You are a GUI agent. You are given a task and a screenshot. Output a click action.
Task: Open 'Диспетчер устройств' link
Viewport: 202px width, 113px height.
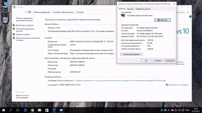pos(25,25)
